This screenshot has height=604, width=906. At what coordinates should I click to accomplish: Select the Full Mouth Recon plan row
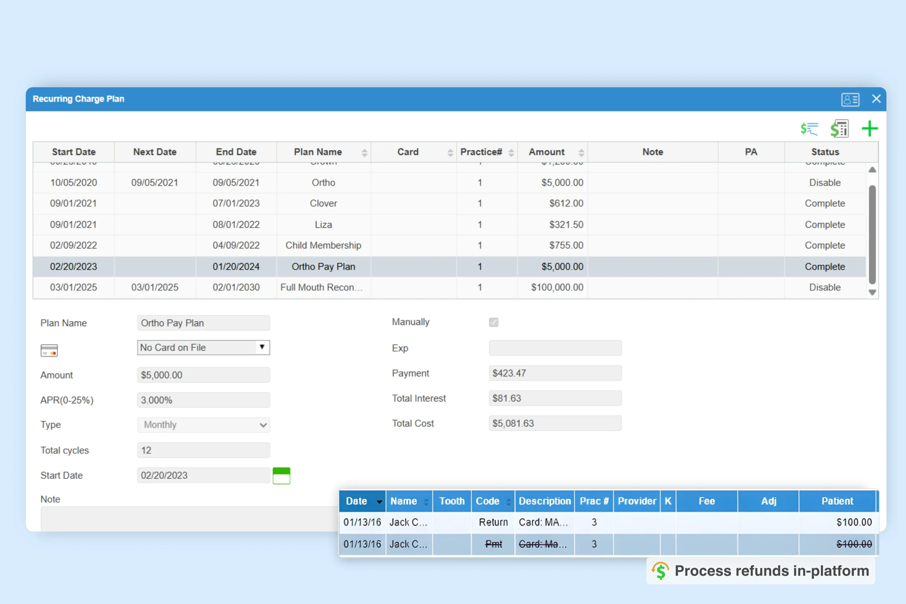tap(323, 287)
